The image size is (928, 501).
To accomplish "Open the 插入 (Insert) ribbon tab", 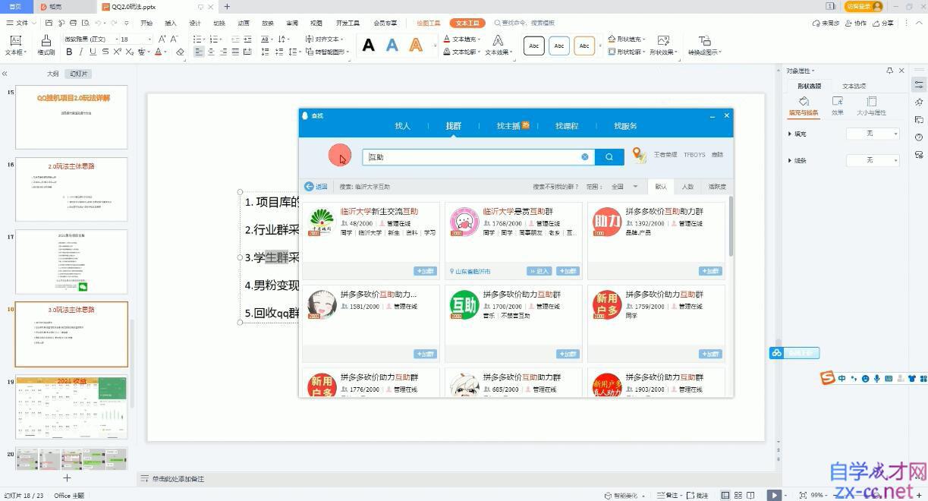I will tap(171, 24).
